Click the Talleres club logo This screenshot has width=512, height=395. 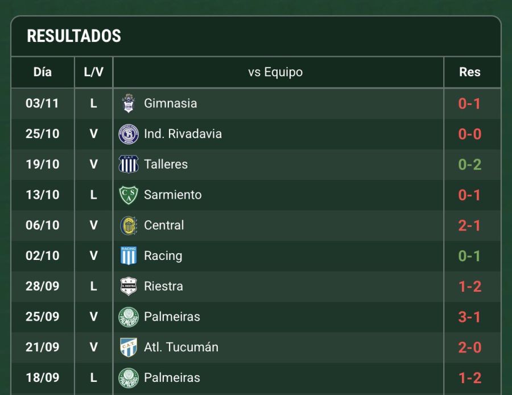(x=129, y=165)
